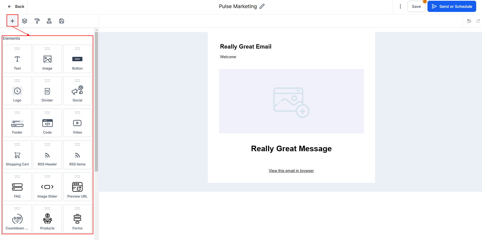Redo the last change
This screenshot has width=482, height=240.
click(x=478, y=21)
